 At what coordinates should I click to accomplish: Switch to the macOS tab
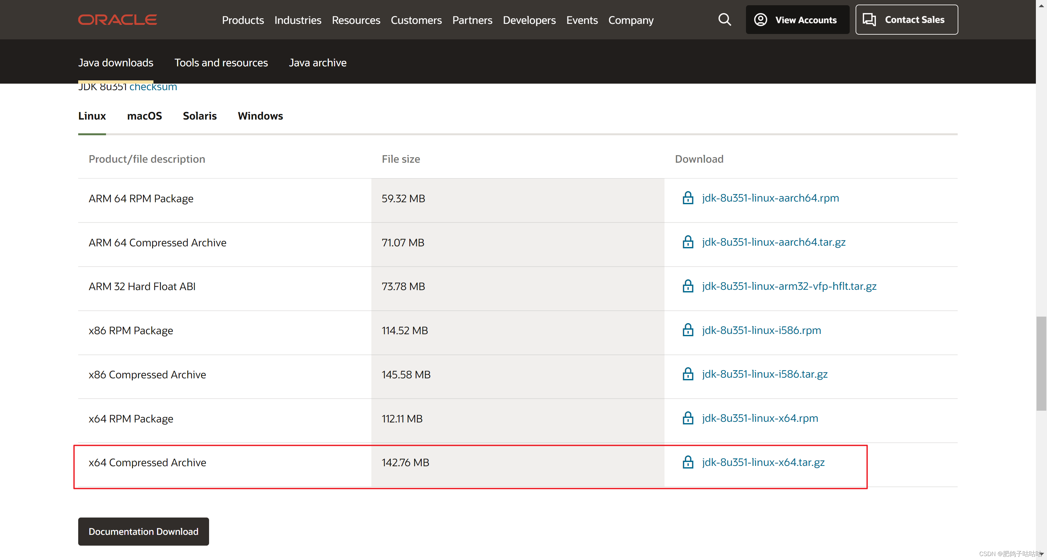[144, 116]
